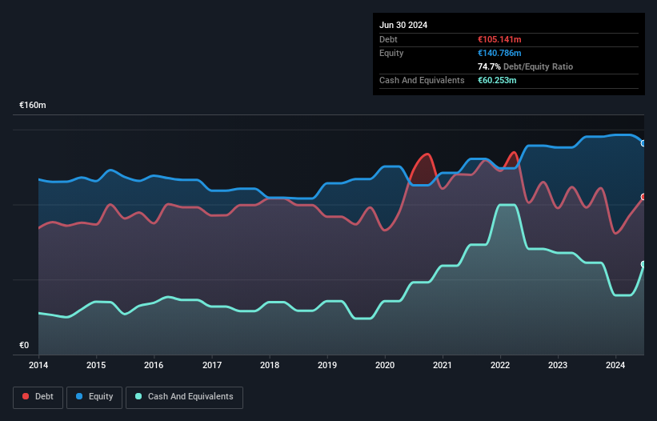
Task: Click the 2019 x-axis label
Action: point(327,365)
